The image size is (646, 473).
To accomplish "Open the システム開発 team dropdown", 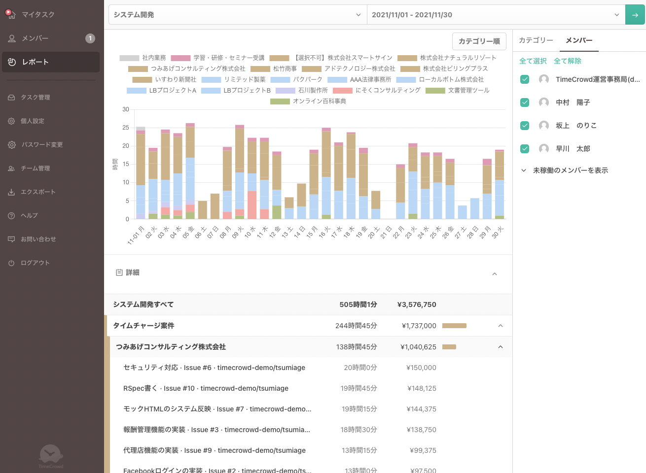I will click(237, 15).
